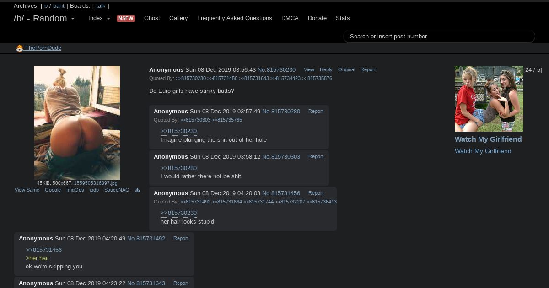Open quoted-by >>815735765 on post No.815730280
Screen dimensions: 549x288
pyautogui.click(x=227, y=120)
